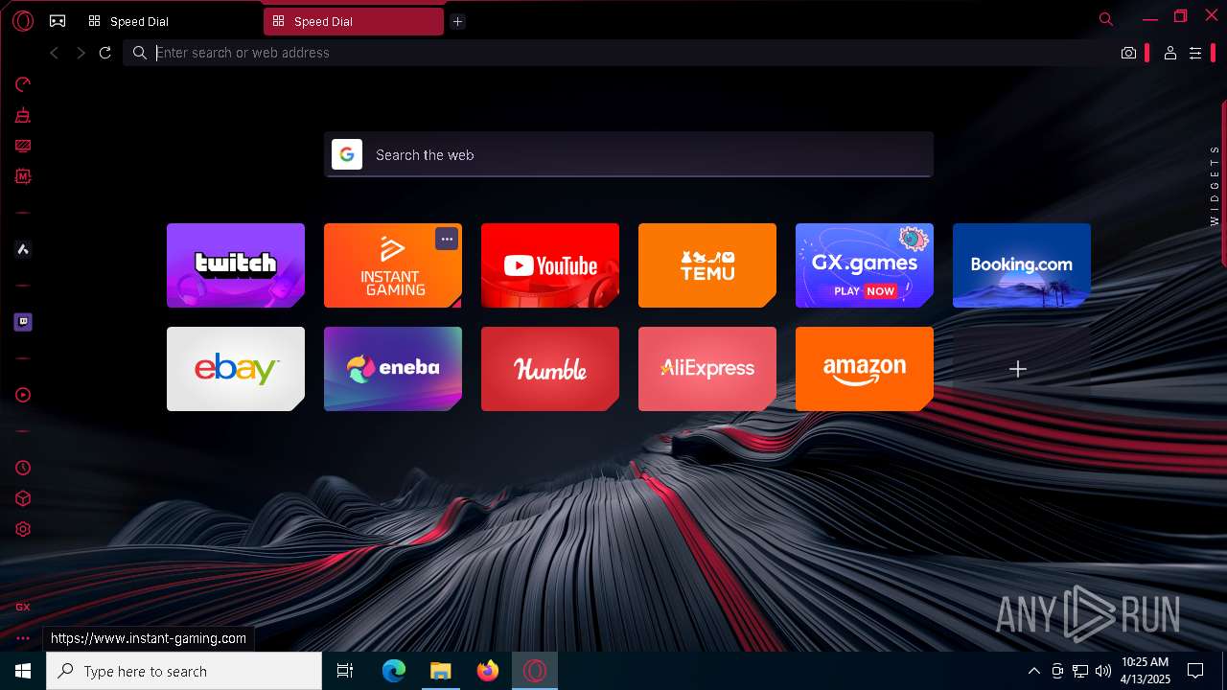This screenshot has width=1227, height=690.
Task: Reload the current page
Action: pos(105,53)
